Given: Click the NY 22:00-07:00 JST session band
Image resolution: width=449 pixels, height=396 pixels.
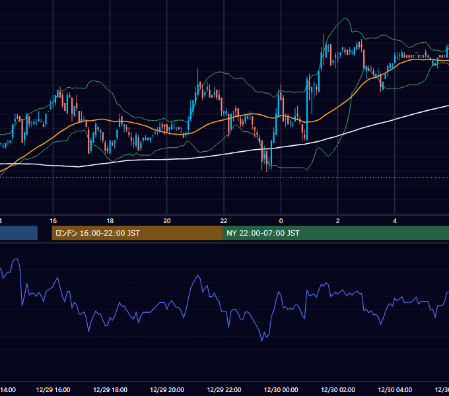Looking at the screenshot, I should tap(336, 233).
